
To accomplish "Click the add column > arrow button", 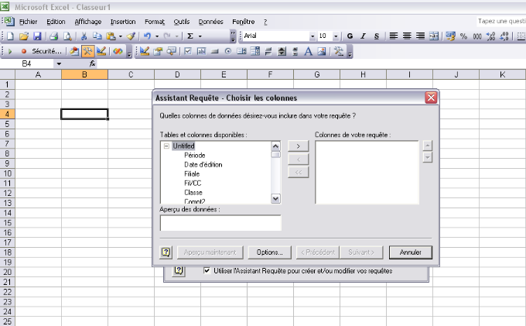I will click(x=298, y=146).
